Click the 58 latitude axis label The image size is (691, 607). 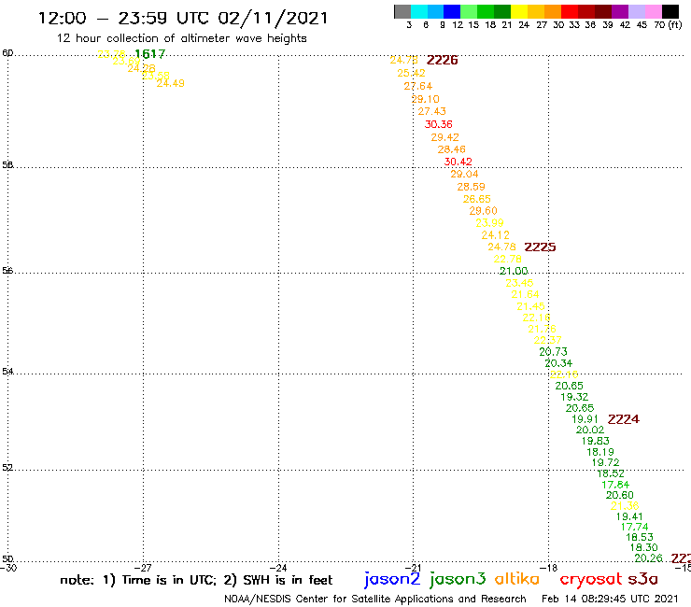pos(7,165)
